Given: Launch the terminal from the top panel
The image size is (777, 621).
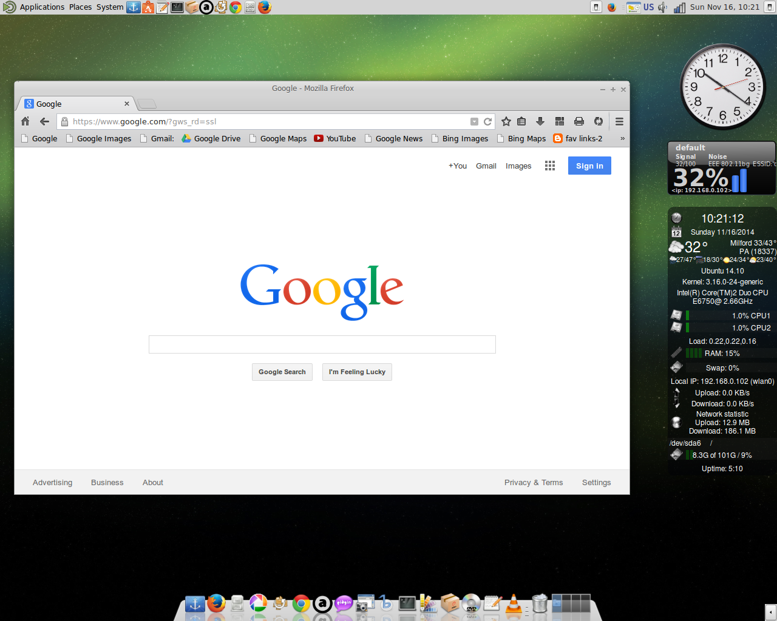Looking at the screenshot, I should (x=177, y=7).
